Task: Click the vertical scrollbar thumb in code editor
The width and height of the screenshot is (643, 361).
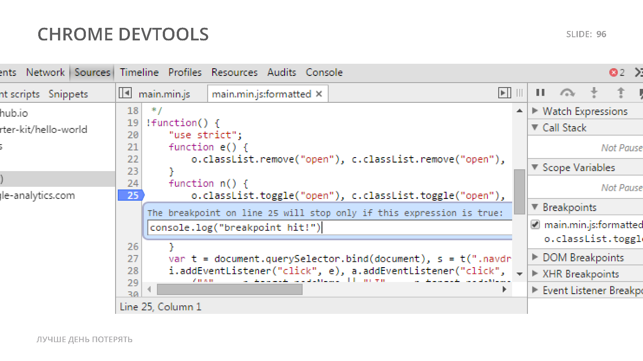Action: pyautogui.click(x=519, y=192)
